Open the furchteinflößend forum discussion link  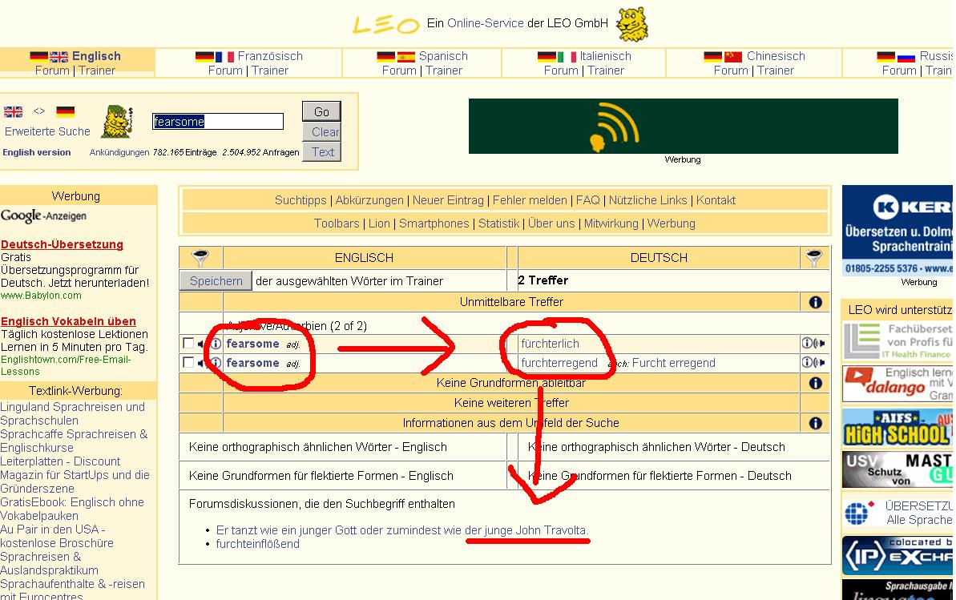click(257, 544)
